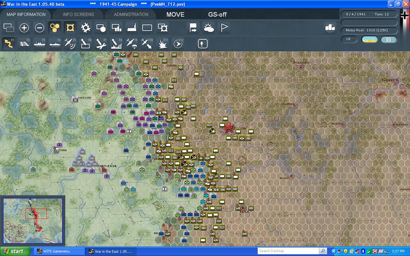Click the overlapping windows map view icon
This screenshot has width=410, height=256.
click(9, 28)
